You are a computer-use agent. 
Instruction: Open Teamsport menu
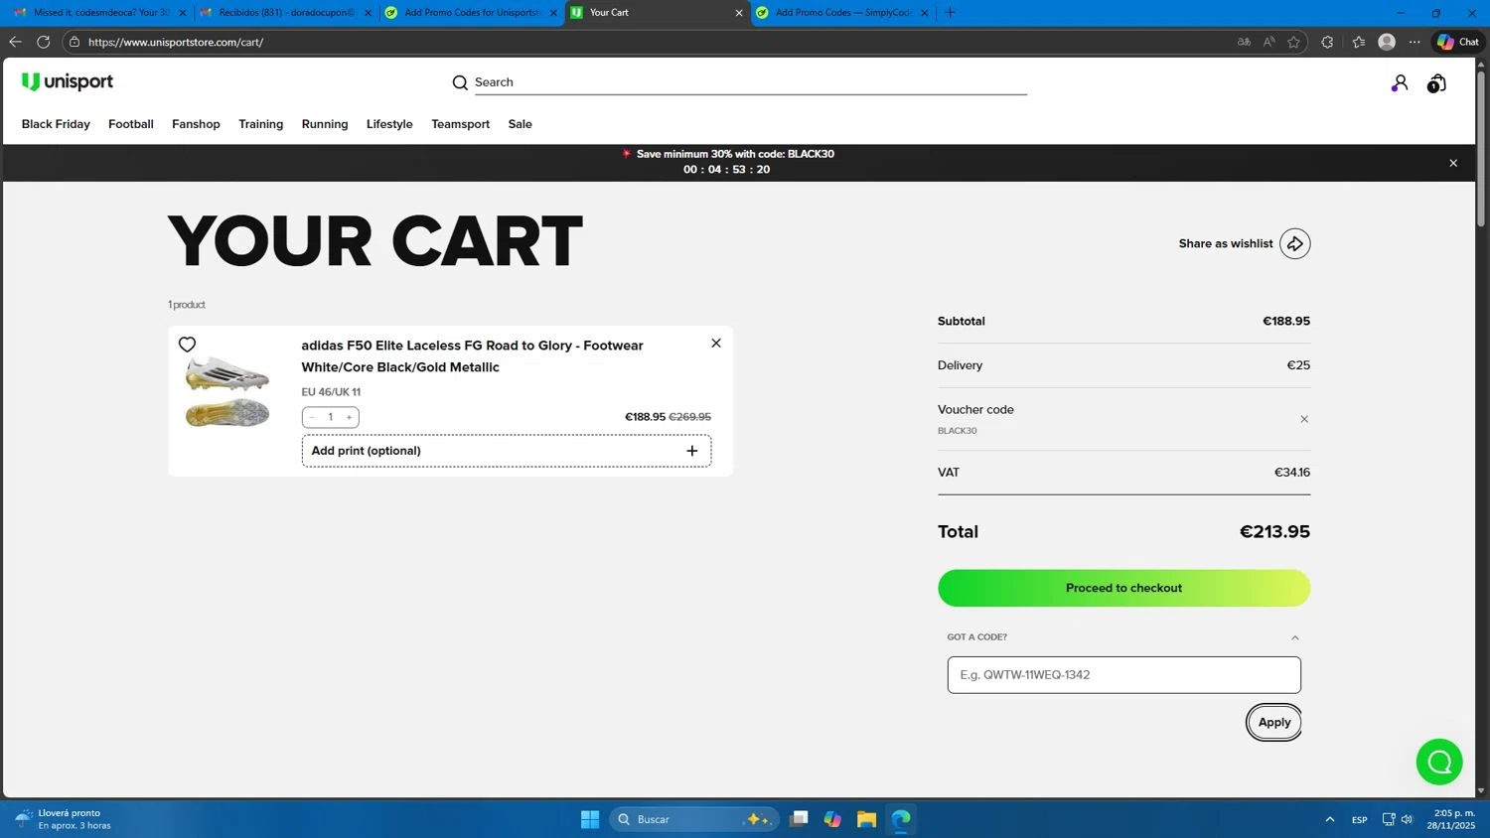click(x=461, y=124)
